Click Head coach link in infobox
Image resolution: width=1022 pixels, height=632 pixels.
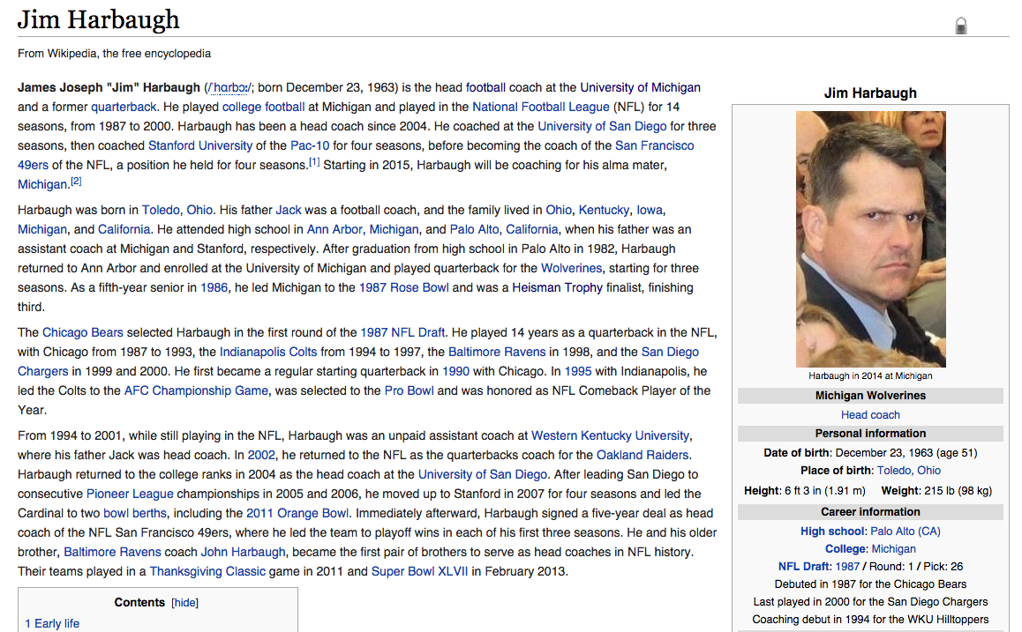click(870, 415)
